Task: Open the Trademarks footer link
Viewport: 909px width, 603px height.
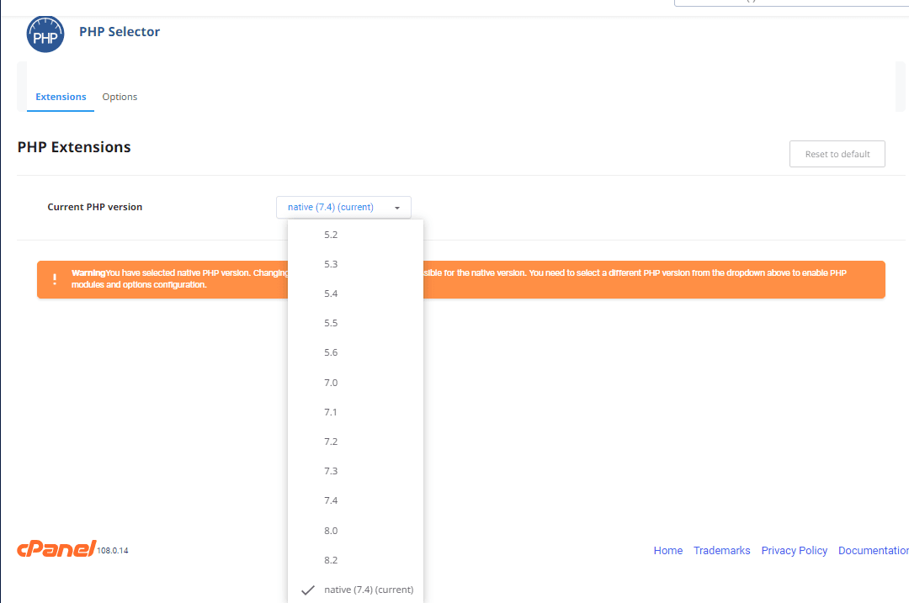Action: click(x=721, y=550)
